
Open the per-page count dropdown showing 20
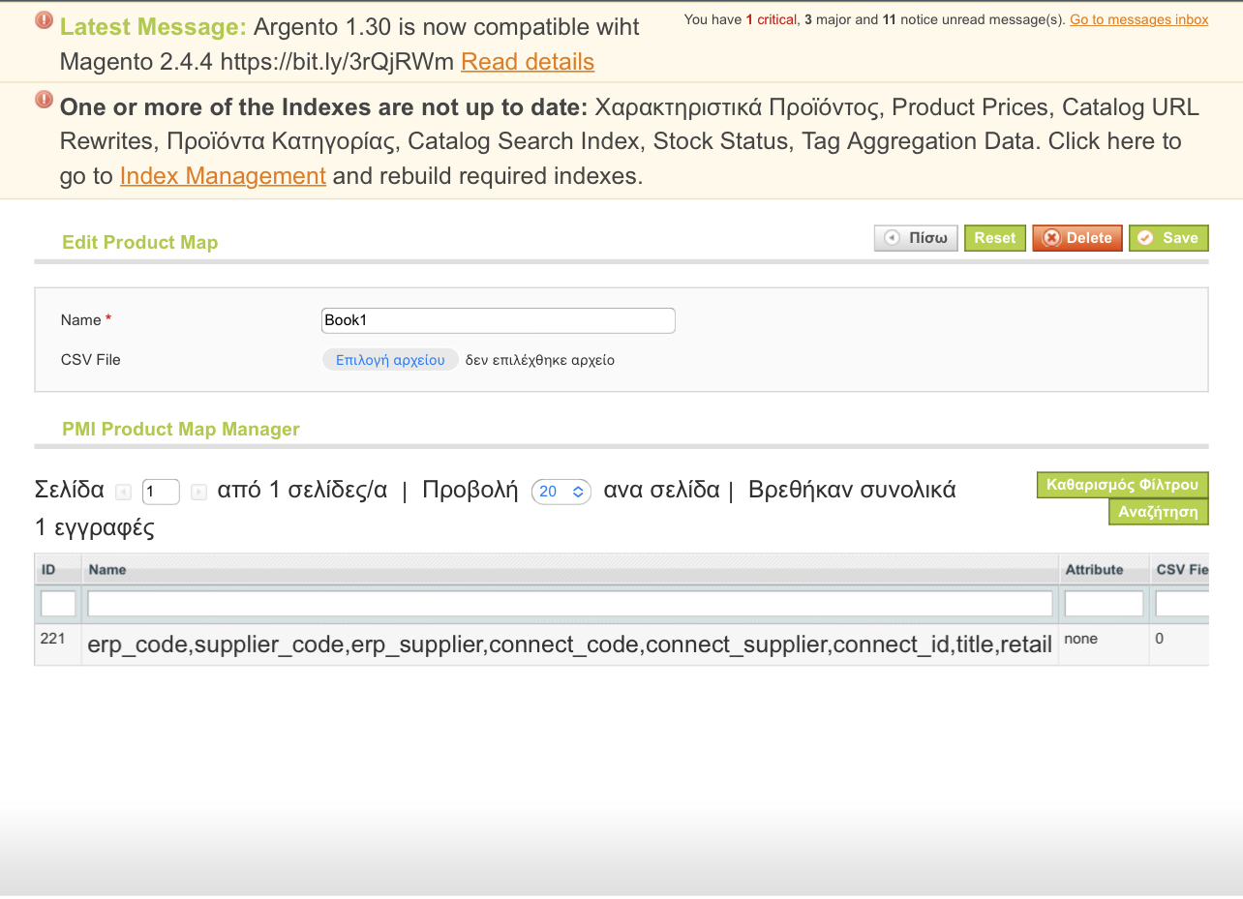click(561, 492)
